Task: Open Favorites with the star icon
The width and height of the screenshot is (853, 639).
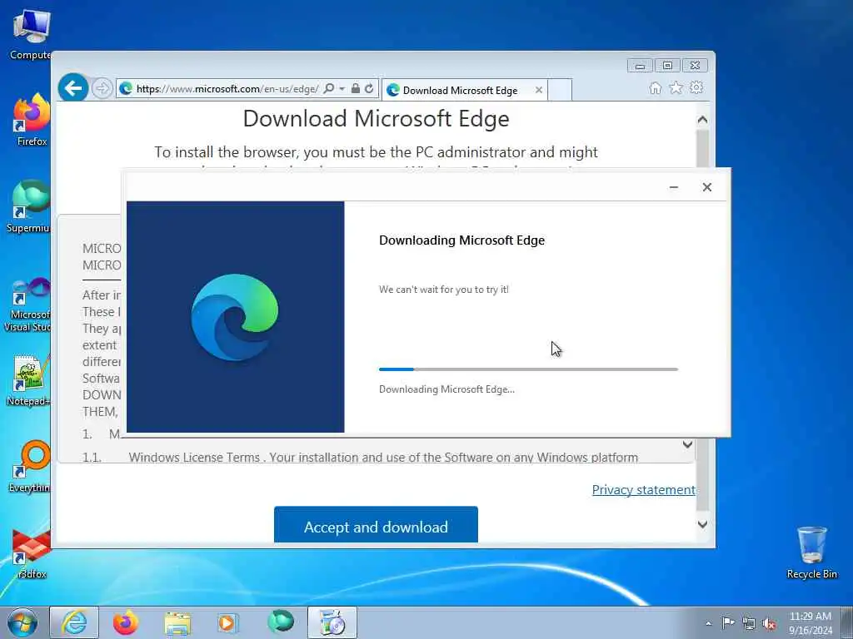Action: (676, 88)
